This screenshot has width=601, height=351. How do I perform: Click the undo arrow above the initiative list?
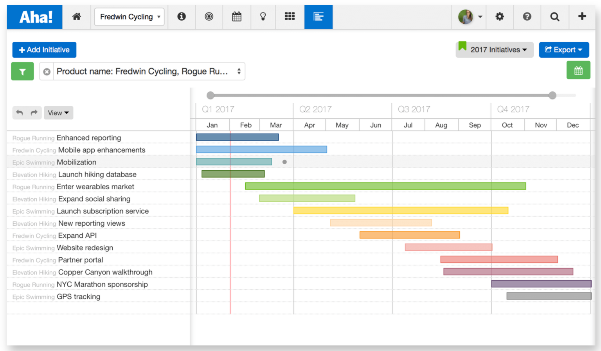point(20,112)
